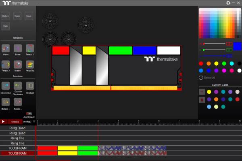
Task: Pick the green preset color dot
Action: [224, 64]
